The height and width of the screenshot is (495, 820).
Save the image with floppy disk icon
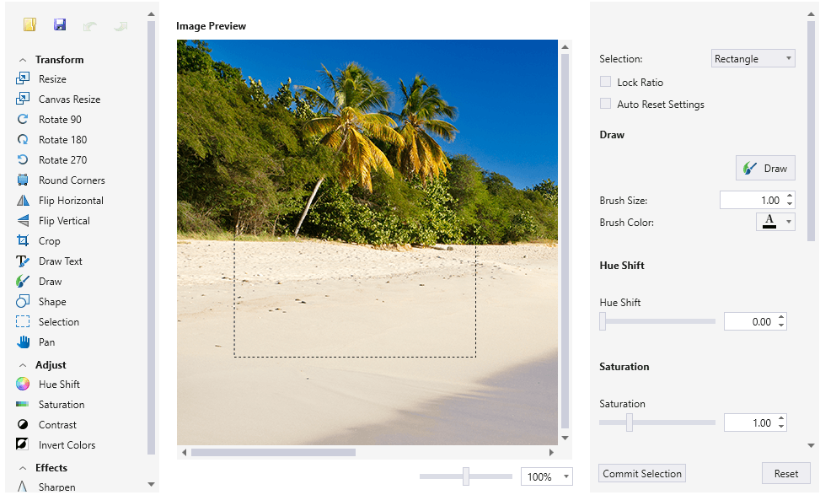[60, 24]
